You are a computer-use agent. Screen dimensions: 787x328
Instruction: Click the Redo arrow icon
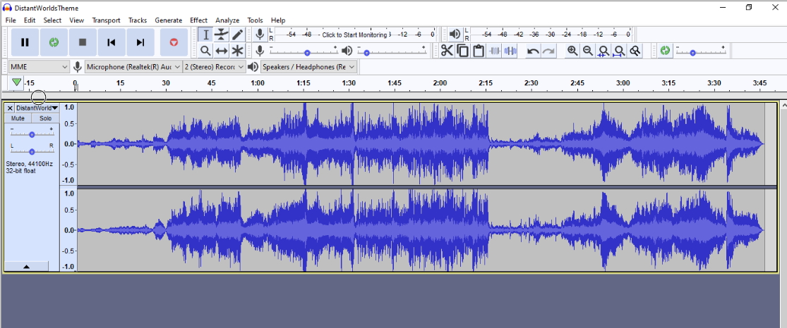pyautogui.click(x=548, y=51)
